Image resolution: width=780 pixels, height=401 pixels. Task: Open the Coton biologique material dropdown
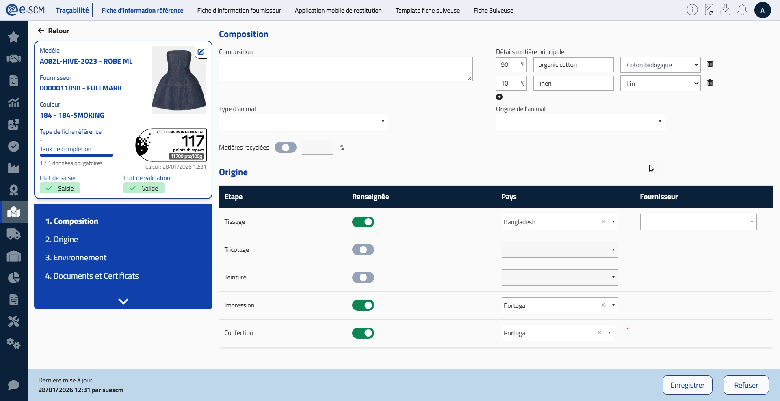coord(661,65)
